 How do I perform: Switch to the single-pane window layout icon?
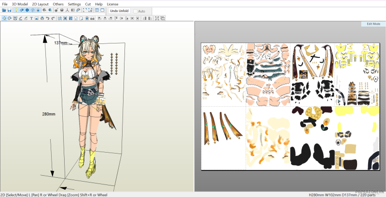[102, 10]
